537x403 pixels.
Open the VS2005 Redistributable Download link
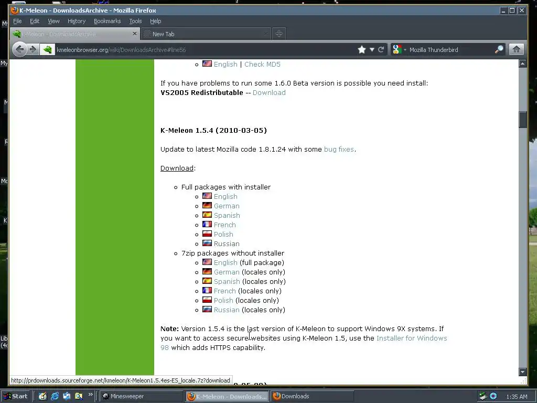click(x=269, y=92)
